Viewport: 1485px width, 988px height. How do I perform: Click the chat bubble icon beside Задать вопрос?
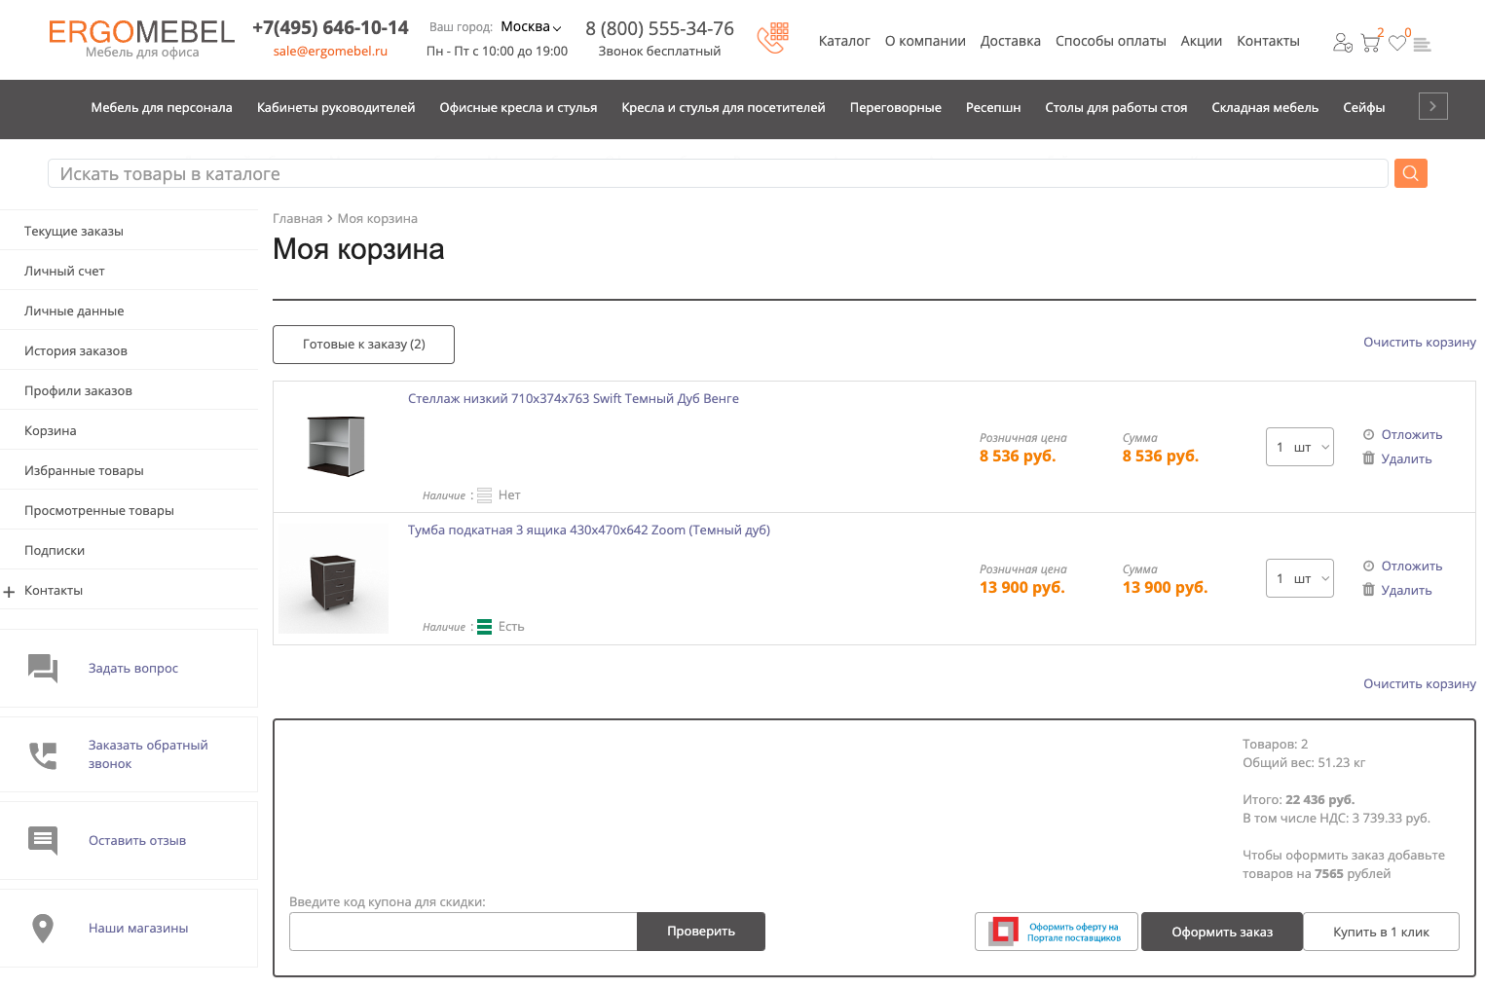(43, 668)
